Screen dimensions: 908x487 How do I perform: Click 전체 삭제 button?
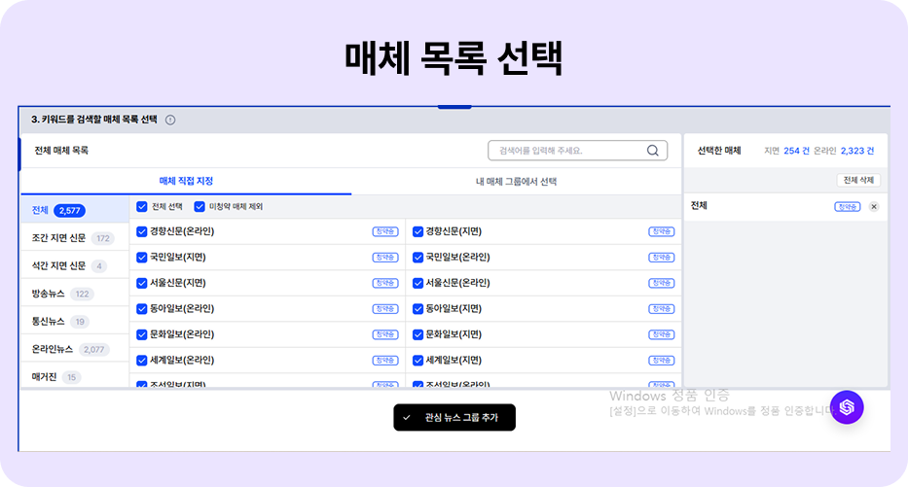(x=858, y=180)
